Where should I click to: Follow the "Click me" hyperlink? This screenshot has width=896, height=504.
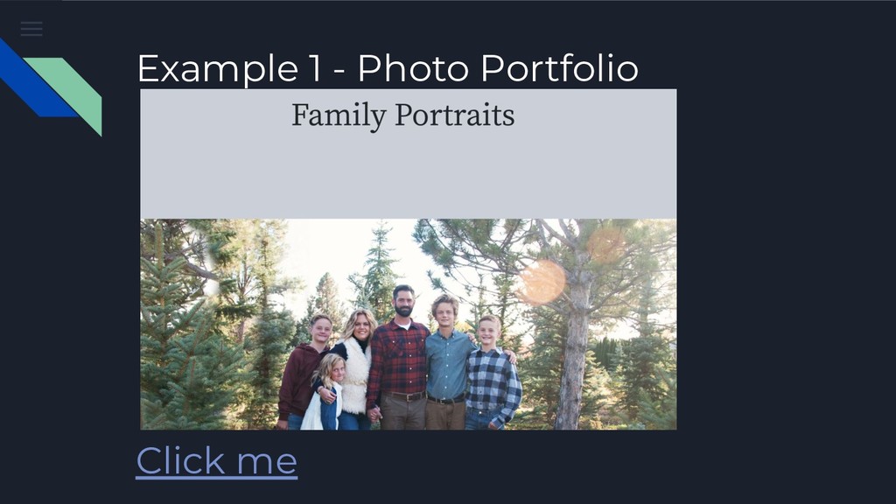coord(217,461)
